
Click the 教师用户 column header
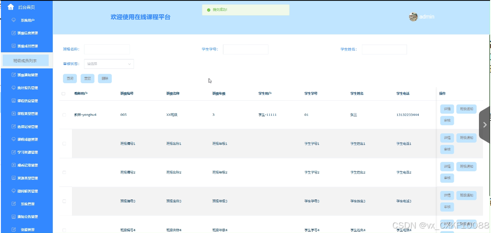pyautogui.click(x=81, y=93)
